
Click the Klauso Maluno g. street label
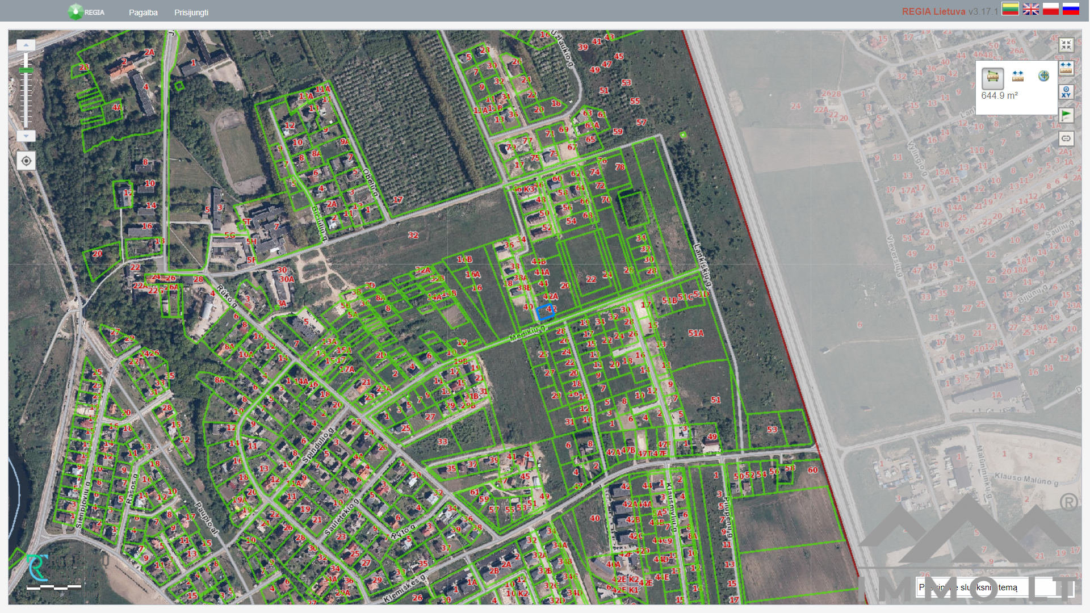tap(1026, 479)
